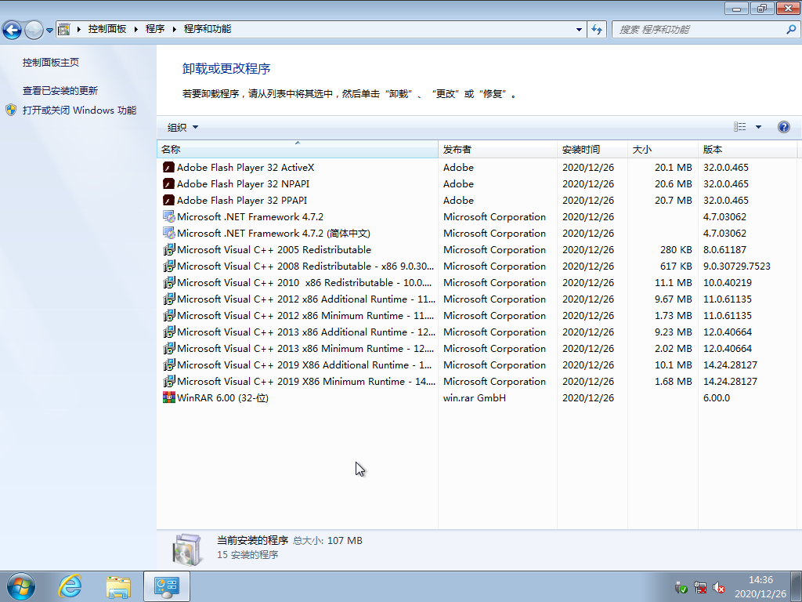Image resolution: width=802 pixels, height=602 pixels.
Task: Click the muted volume tray icon
Action: [719, 587]
